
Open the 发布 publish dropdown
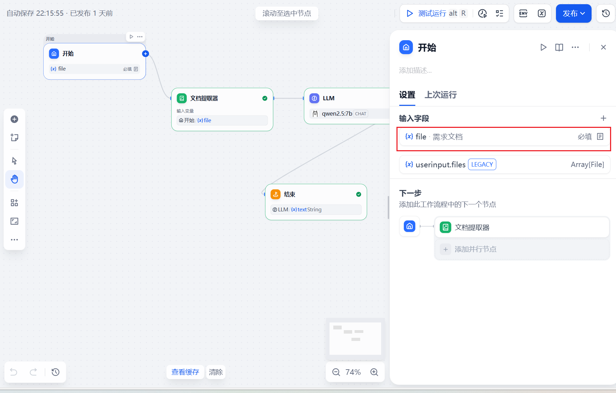click(573, 13)
